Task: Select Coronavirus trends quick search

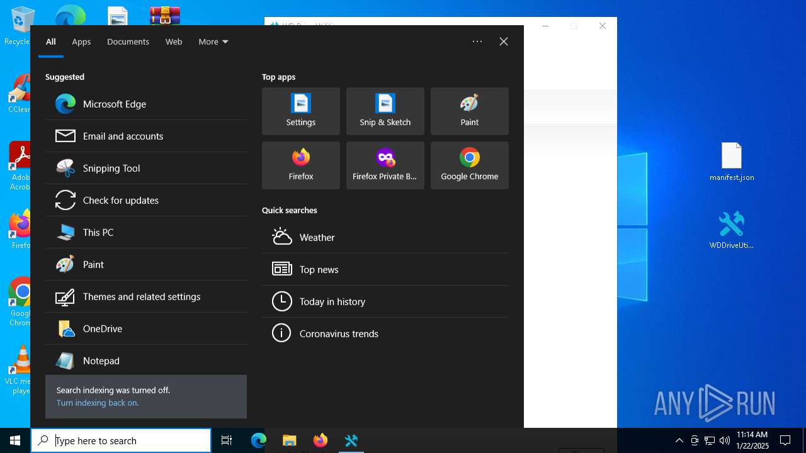Action: click(x=385, y=333)
